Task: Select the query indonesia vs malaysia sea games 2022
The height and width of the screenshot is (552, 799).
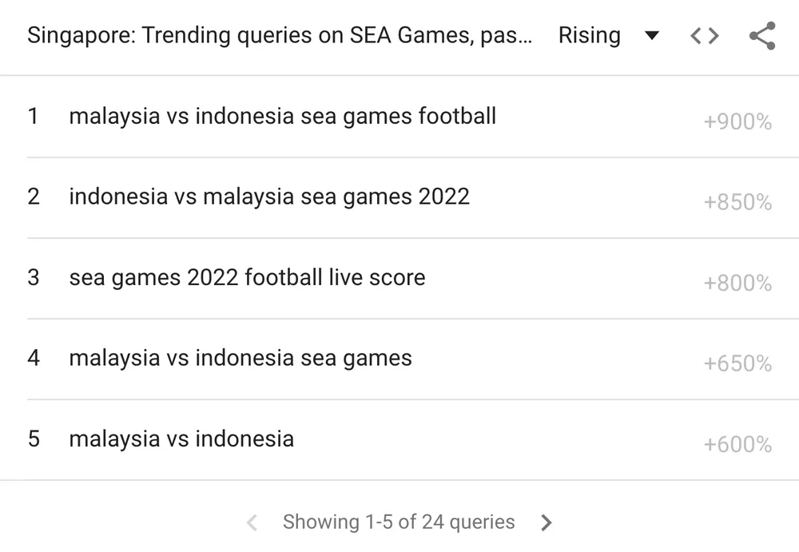Action: (x=269, y=196)
